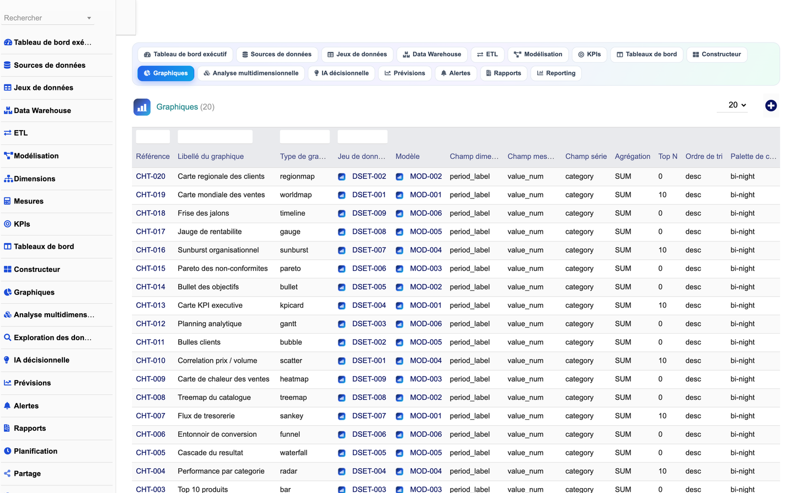
Task: Click the Partage share icon in sidebar
Action: [8, 474]
